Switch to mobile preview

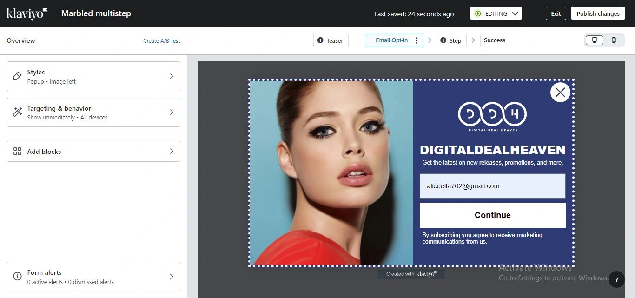click(614, 40)
